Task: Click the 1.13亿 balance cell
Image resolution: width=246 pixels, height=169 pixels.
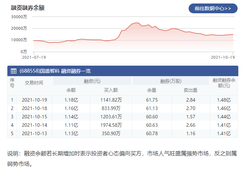Action: 71,133
